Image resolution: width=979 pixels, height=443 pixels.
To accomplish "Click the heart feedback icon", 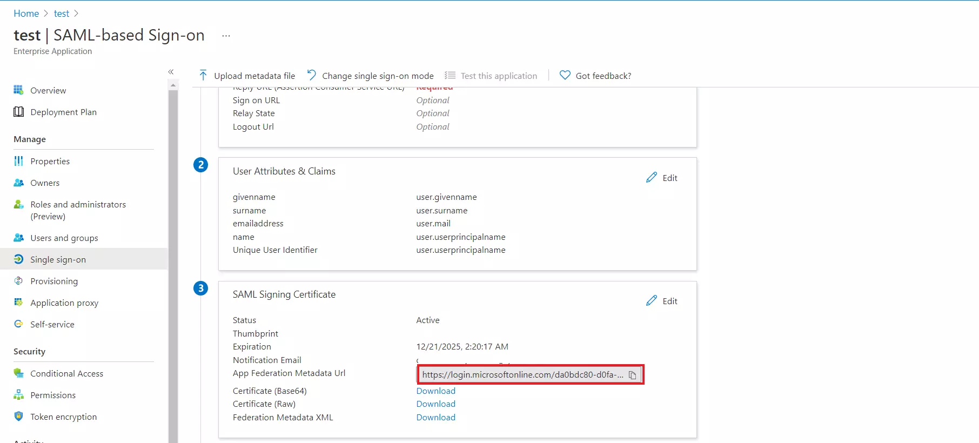I will [565, 75].
